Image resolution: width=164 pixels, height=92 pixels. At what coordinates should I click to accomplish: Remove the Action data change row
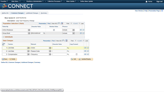tap(88, 48)
